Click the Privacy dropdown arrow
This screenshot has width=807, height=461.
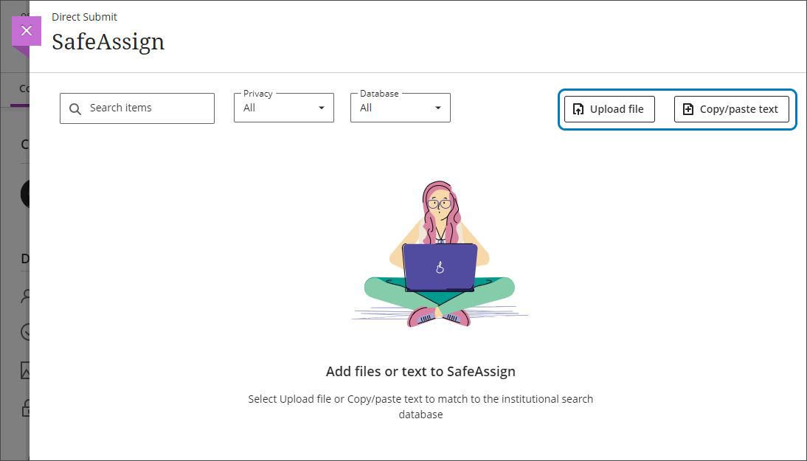(x=321, y=108)
